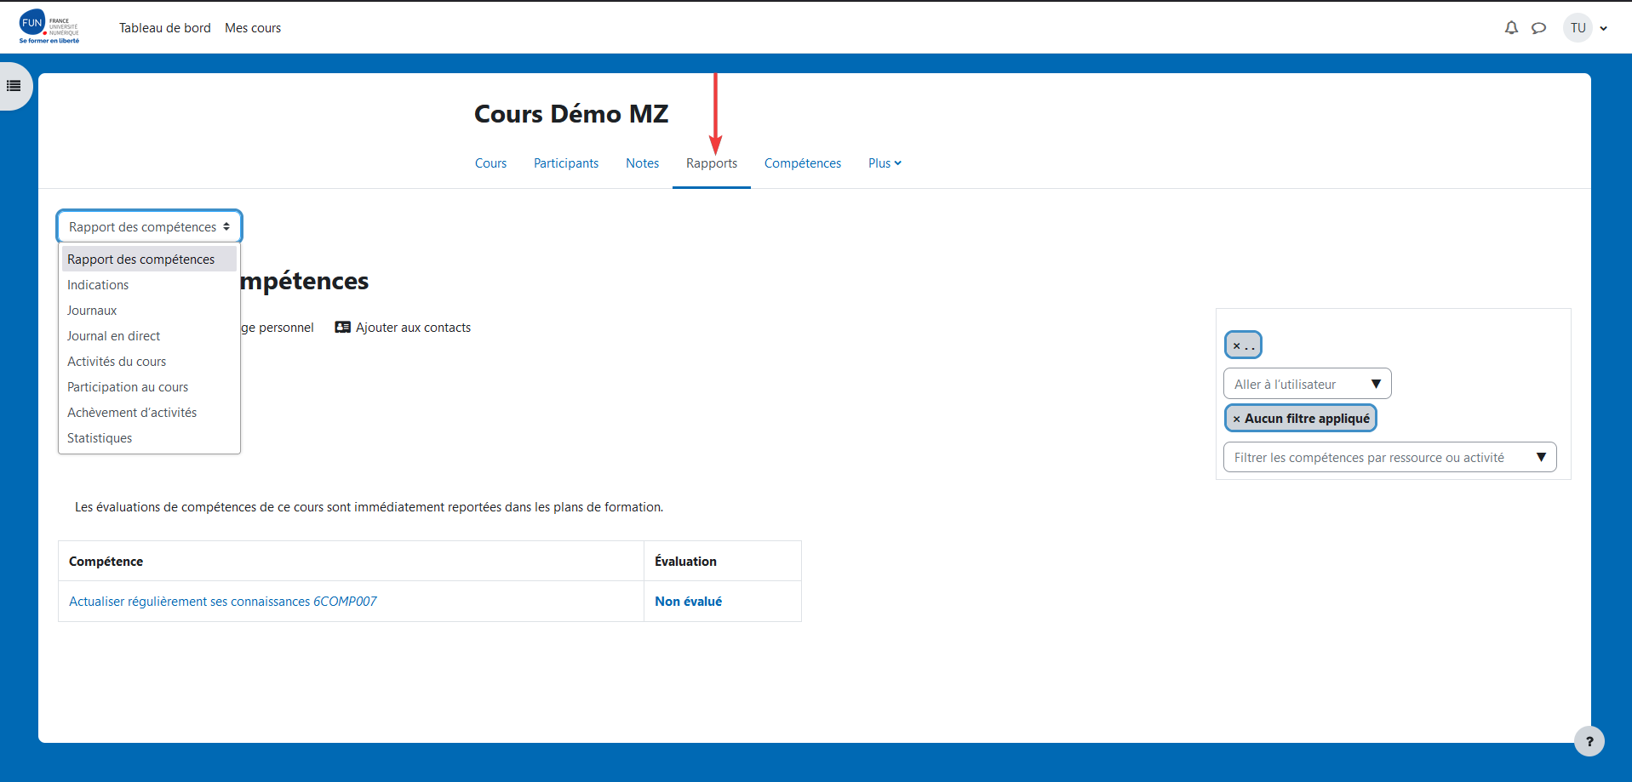Open the TU user avatar
1632x782 pixels.
click(1578, 28)
